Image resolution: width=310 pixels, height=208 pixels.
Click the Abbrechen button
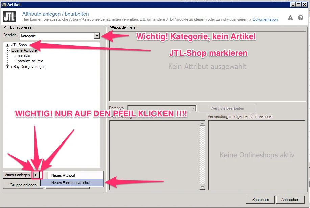(x=290, y=200)
